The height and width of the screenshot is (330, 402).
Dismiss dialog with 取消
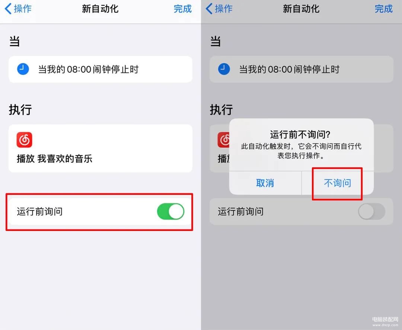pyautogui.click(x=265, y=183)
